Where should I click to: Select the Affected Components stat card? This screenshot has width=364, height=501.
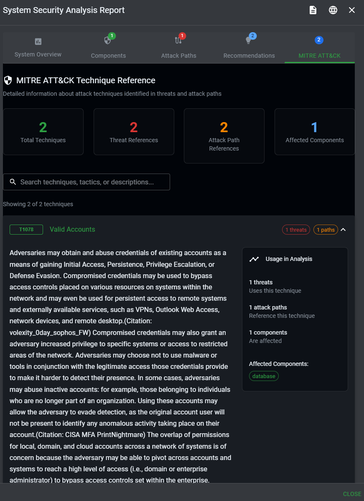(x=314, y=132)
